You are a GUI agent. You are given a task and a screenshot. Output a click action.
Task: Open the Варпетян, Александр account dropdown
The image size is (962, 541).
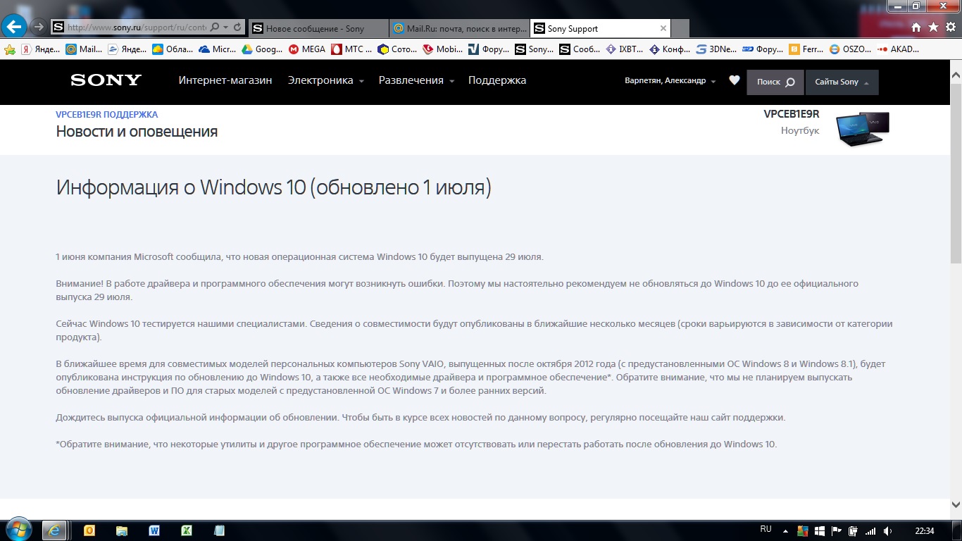tap(670, 82)
